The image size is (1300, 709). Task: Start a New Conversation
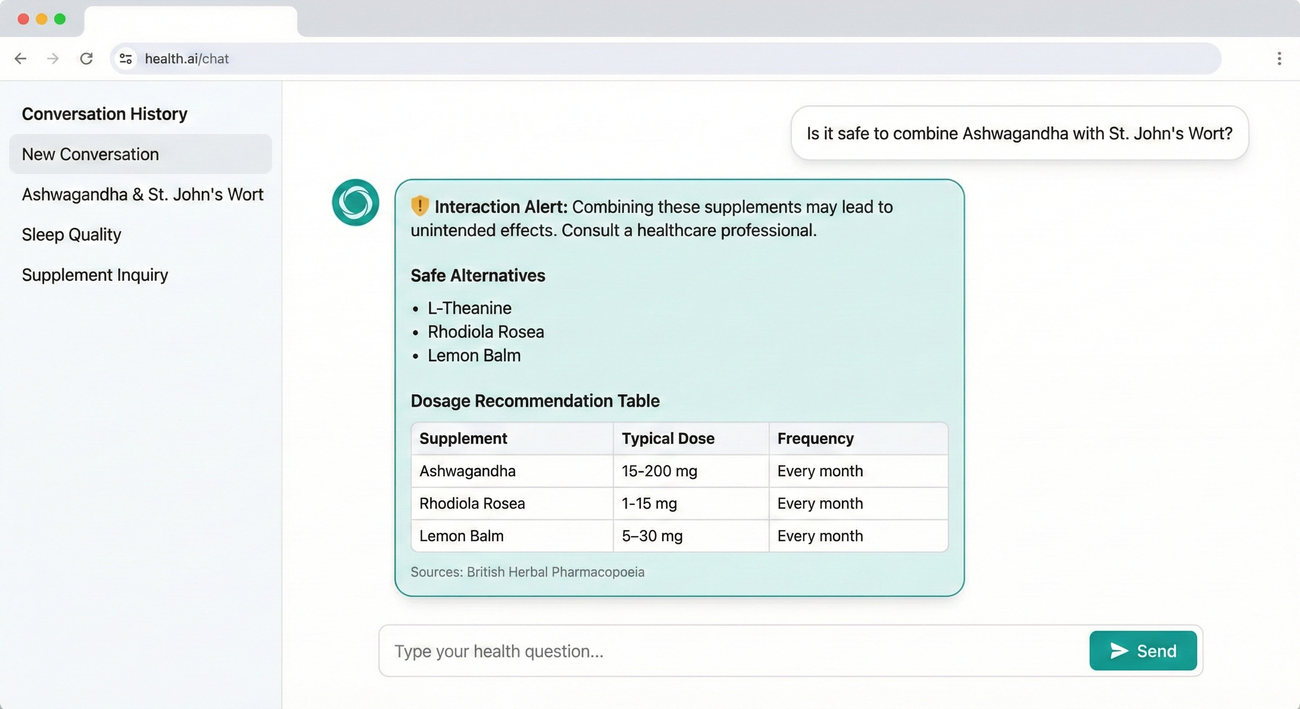click(90, 154)
